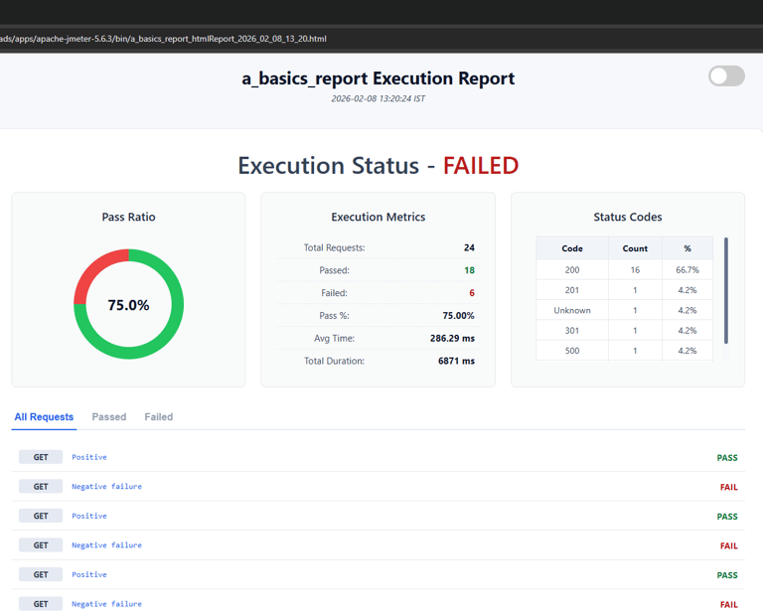763x615 pixels.
Task: Click the Failed count 6
Action: click(x=472, y=293)
